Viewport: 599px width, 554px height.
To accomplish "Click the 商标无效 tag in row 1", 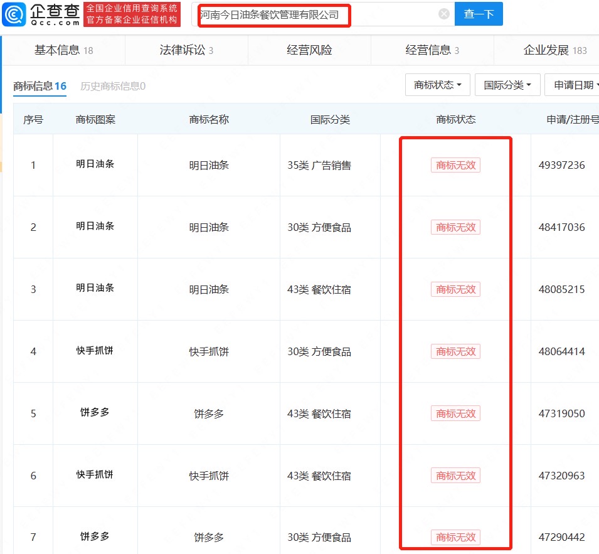I will 456,165.
